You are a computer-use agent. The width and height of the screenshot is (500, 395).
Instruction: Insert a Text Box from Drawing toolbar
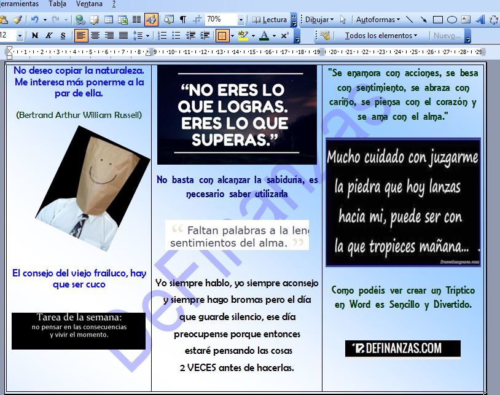coord(466,20)
